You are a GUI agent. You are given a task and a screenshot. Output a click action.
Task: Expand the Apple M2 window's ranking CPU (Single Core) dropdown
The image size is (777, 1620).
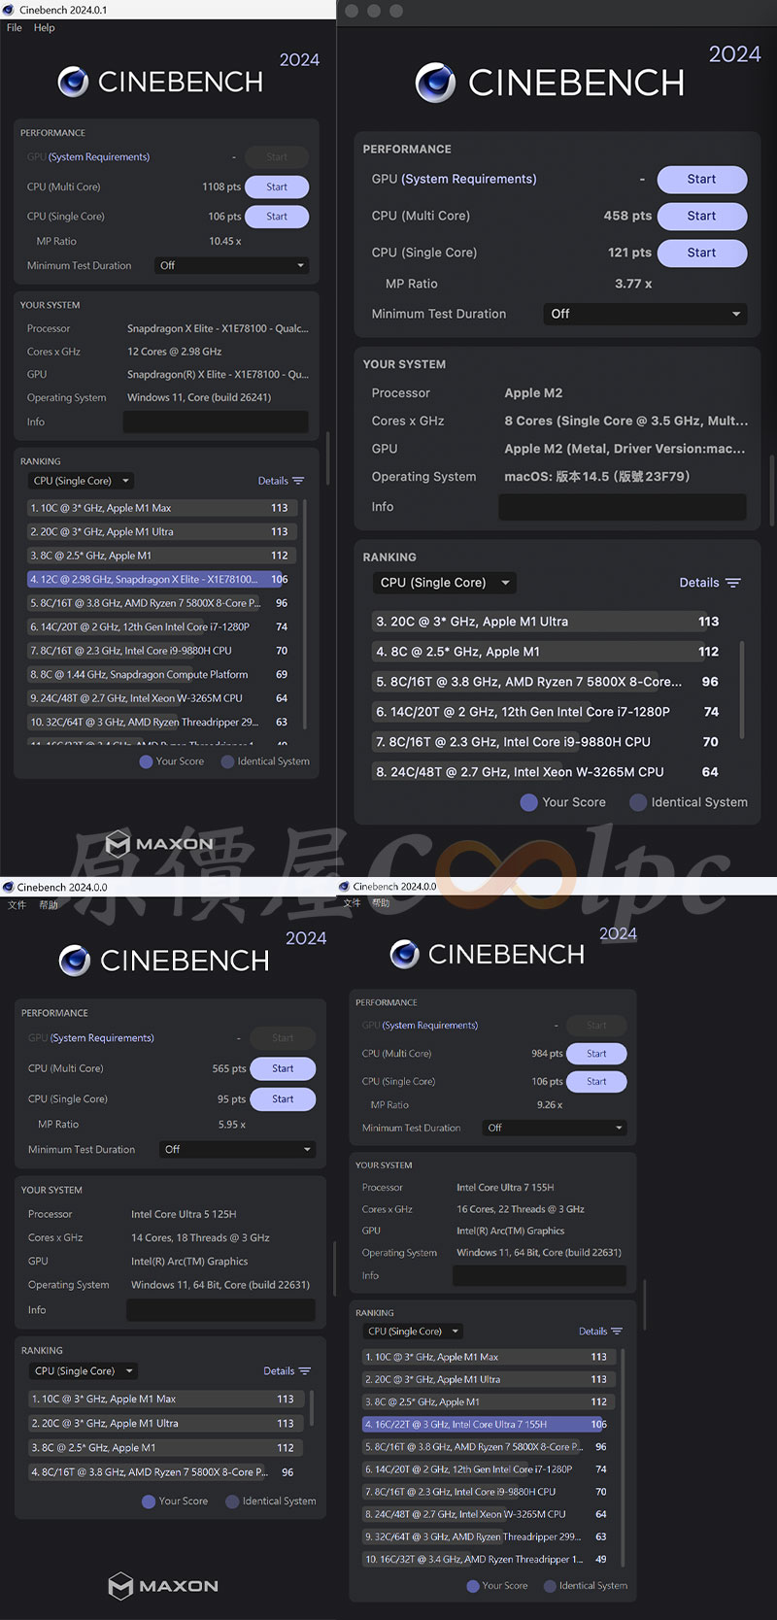[x=445, y=583]
